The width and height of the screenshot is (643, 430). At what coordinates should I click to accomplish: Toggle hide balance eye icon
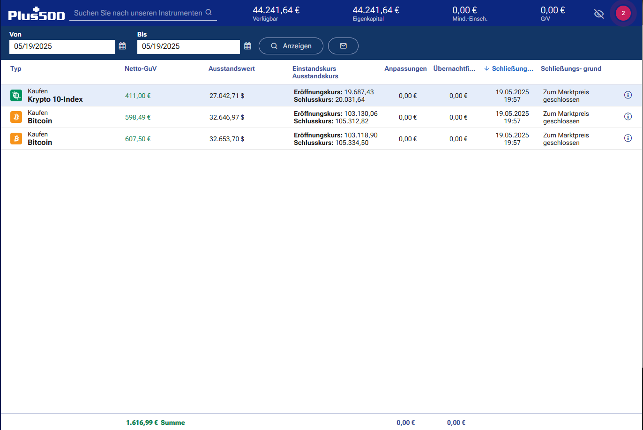pyautogui.click(x=598, y=14)
